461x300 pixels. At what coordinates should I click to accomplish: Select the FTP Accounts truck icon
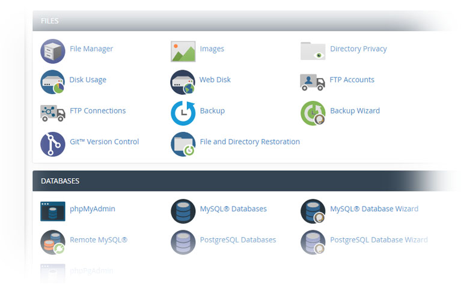[x=313, y=82]
